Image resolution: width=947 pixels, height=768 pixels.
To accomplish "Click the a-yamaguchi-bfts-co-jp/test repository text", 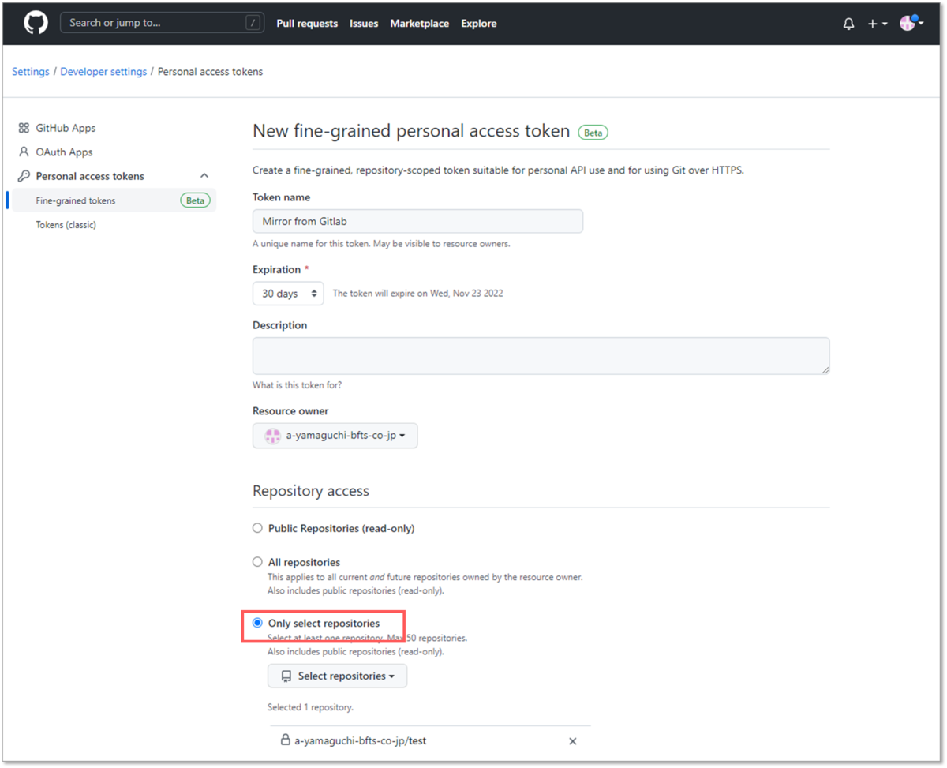I will pyautogui.click(x=361, y=741).
